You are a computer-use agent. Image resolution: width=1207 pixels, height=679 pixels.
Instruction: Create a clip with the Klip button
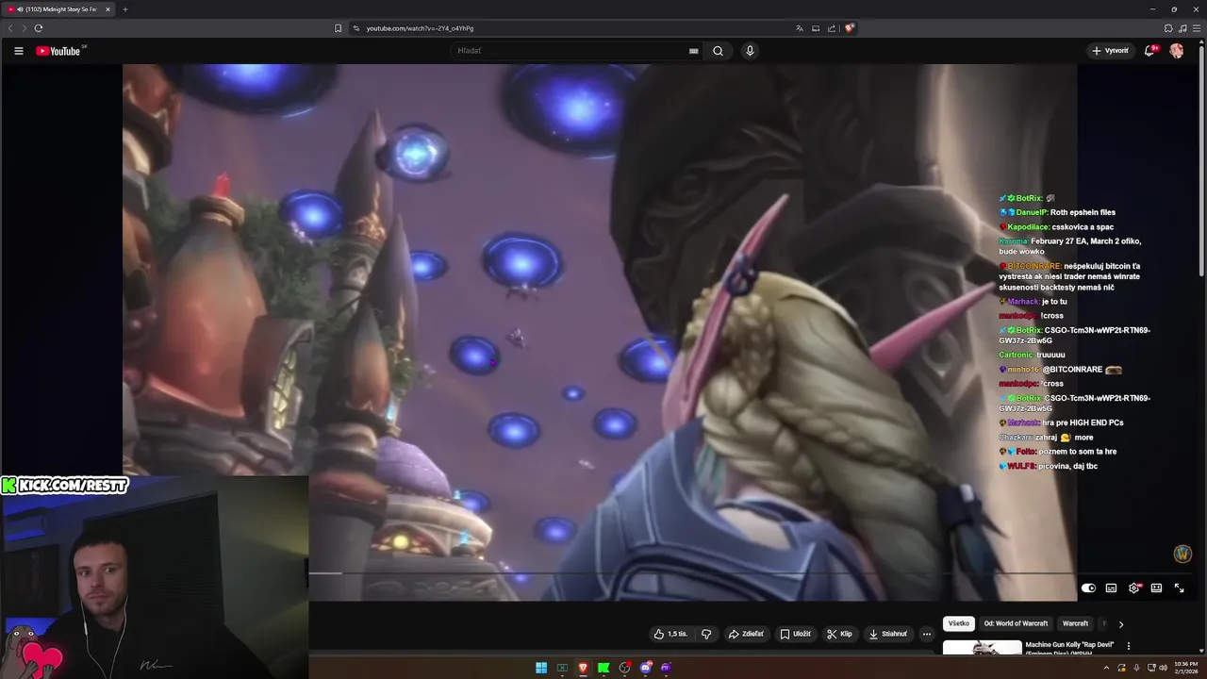[839, 634]
